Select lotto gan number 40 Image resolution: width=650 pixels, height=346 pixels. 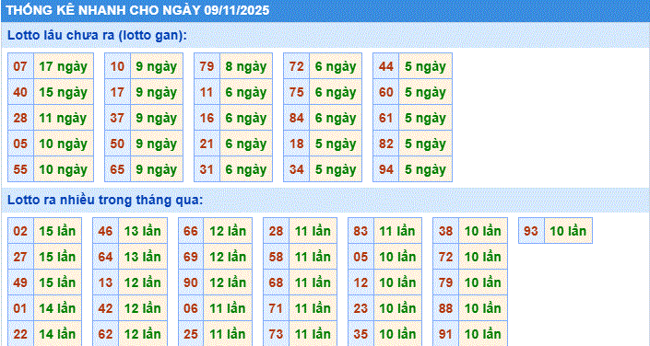[20, 92]
